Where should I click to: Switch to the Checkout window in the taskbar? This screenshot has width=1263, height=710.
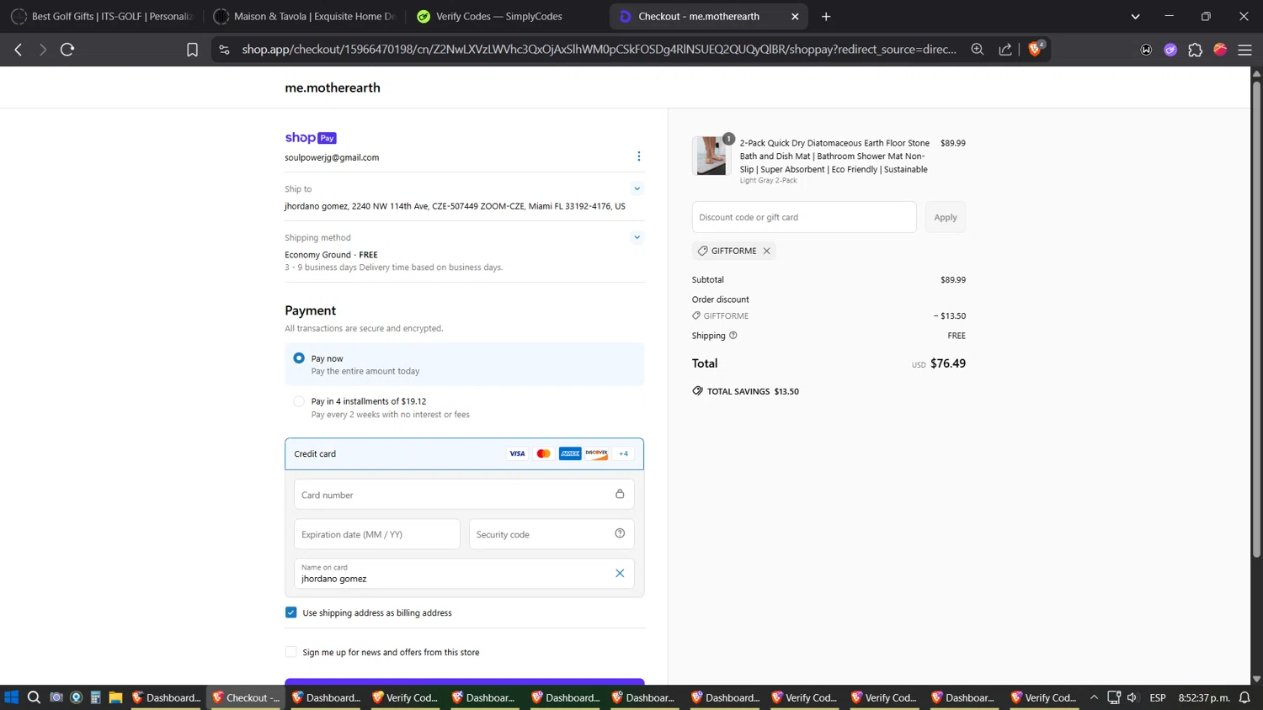247,697
